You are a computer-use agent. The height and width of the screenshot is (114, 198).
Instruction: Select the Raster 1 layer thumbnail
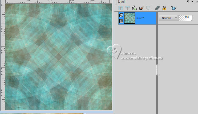point(130,18)
